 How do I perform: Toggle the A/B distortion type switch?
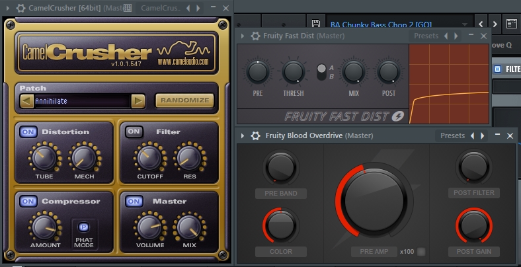tap(321, 72)
